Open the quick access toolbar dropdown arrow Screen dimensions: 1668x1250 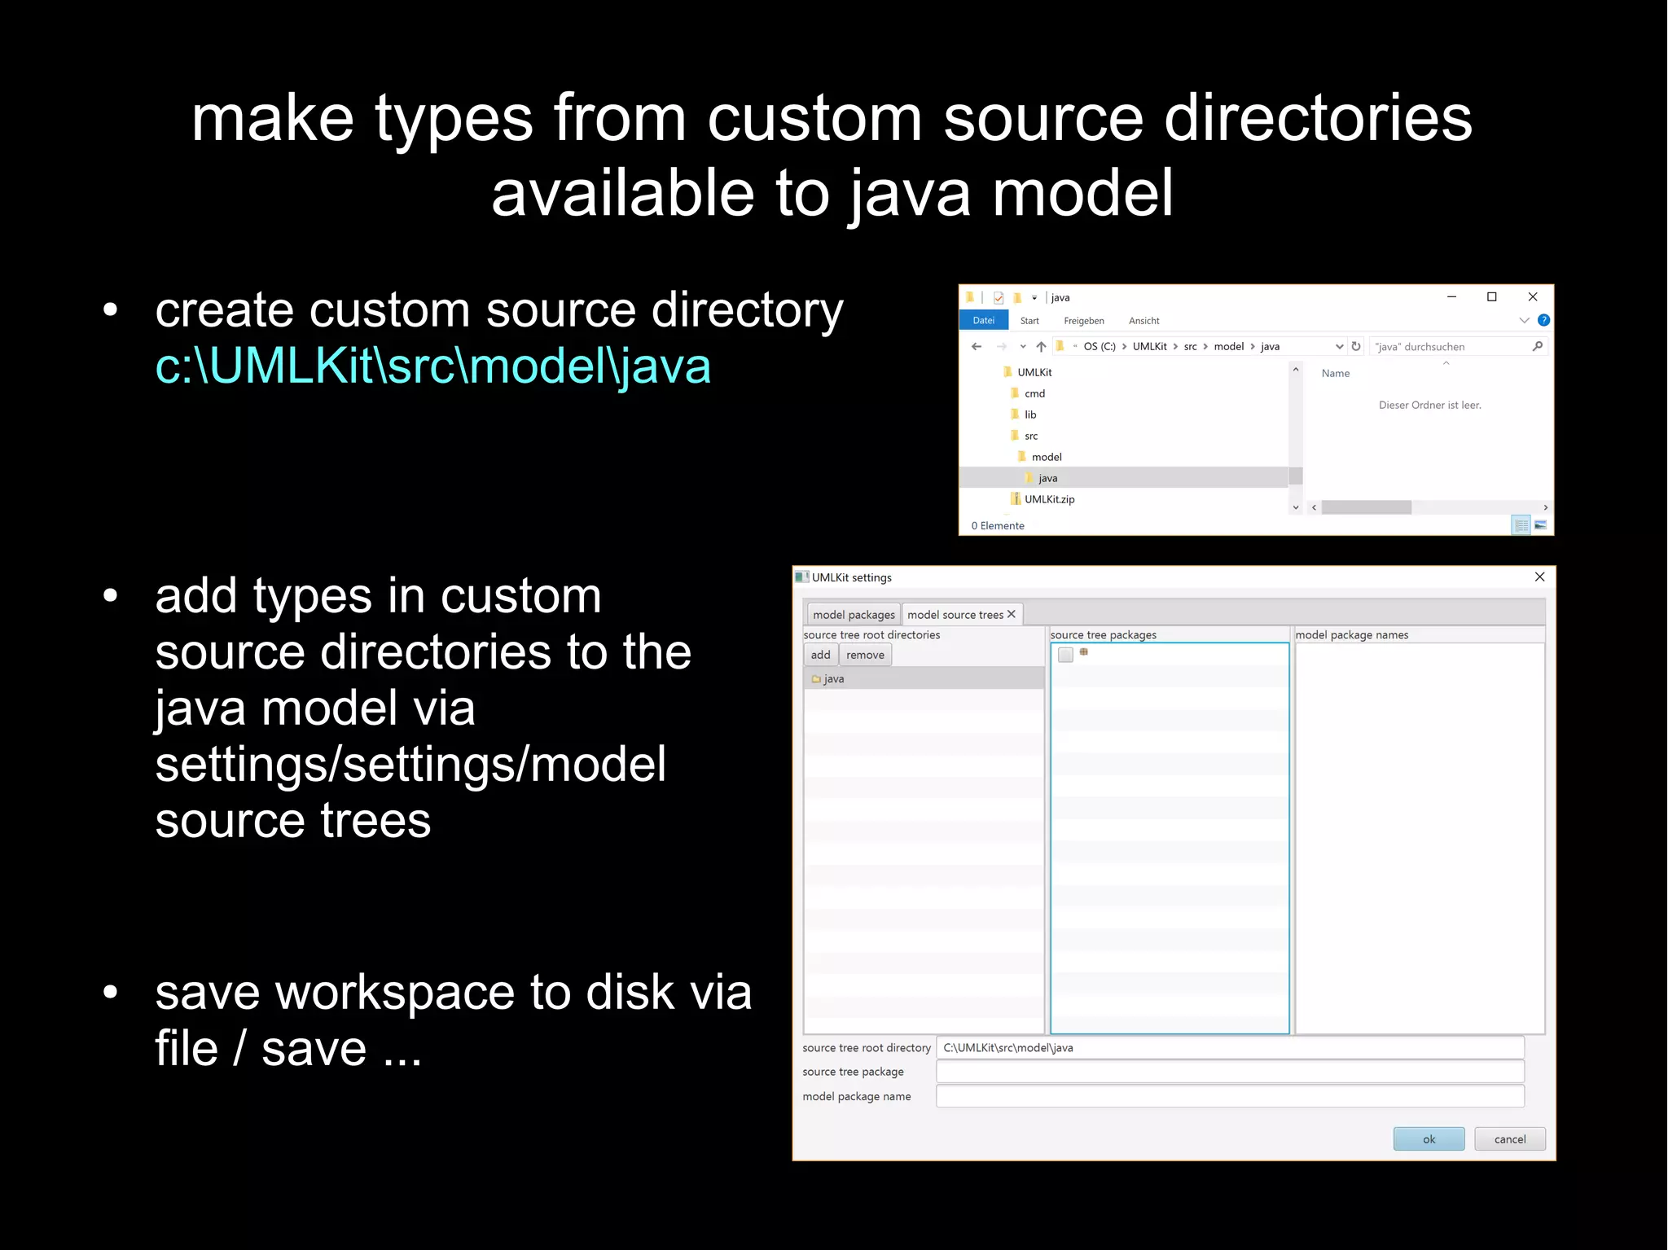click(x=1034, y=298)
